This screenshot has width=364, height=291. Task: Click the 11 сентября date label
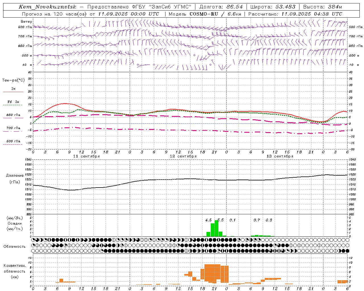(86, 156)
